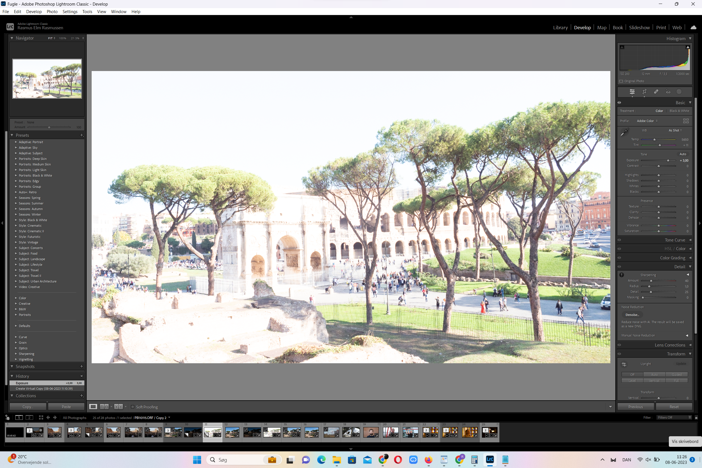Screen dimensions: 702x468
Task: Click the Exposure slider handle
Action: (668, 160)
